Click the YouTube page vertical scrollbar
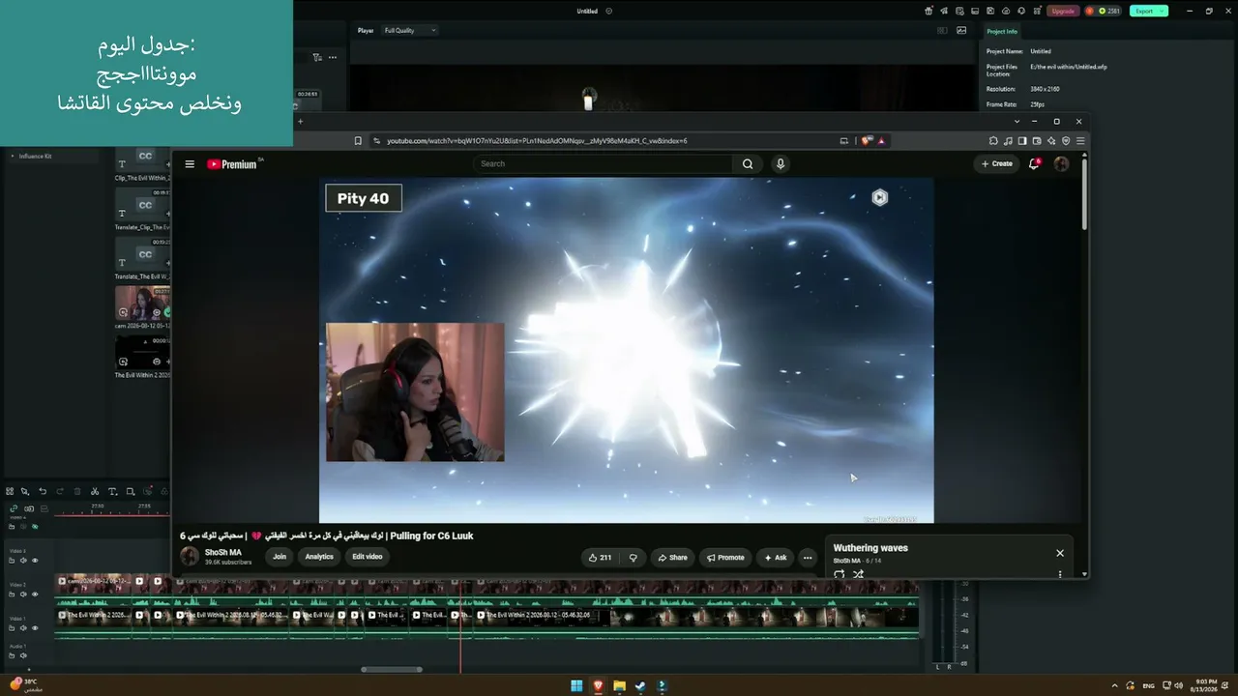Image resolution: width=1238 pixels, height=696 pixels. (x=1084, y=193)
